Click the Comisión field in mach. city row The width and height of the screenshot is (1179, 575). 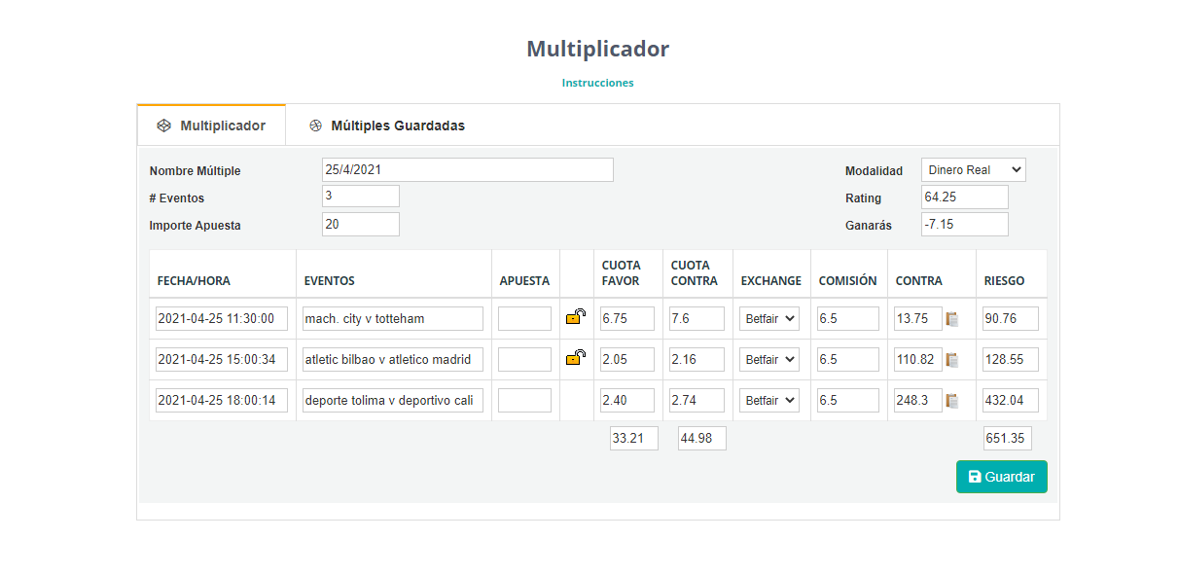coord(848,319)
